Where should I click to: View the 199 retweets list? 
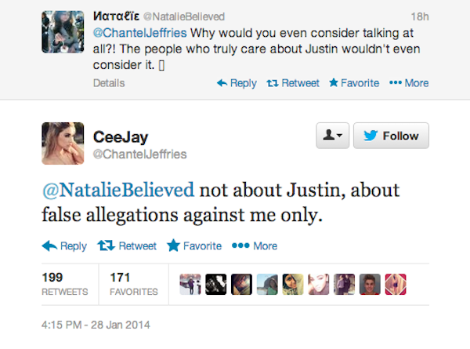[x=63, y=285]
